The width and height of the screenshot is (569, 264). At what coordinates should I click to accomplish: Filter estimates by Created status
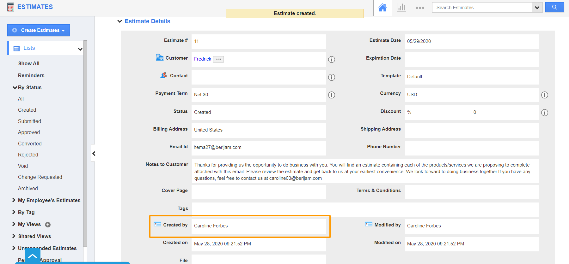pyautogui.click(x=27, y=110)
